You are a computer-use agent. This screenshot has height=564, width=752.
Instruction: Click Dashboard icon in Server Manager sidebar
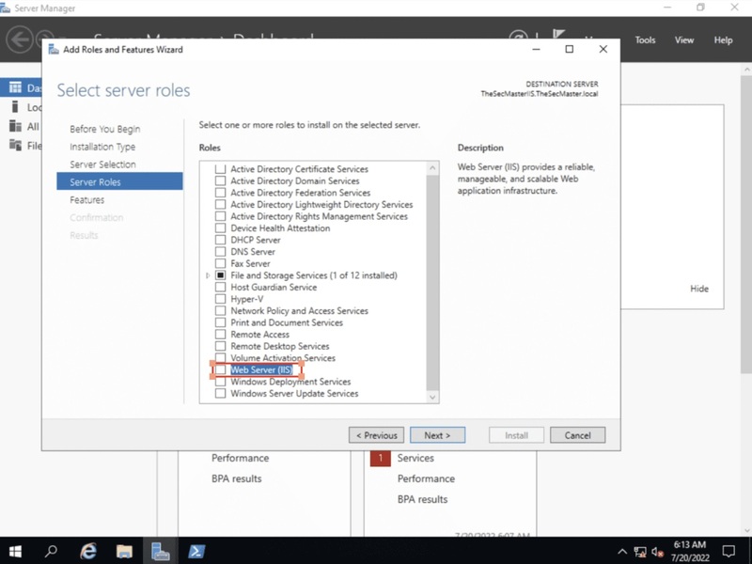[15, 87]
